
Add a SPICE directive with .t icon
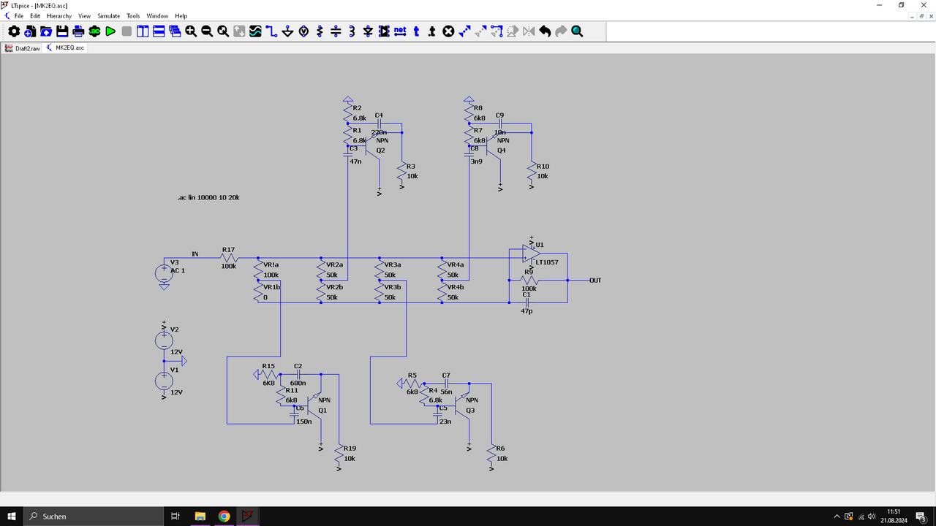point(432,31)
